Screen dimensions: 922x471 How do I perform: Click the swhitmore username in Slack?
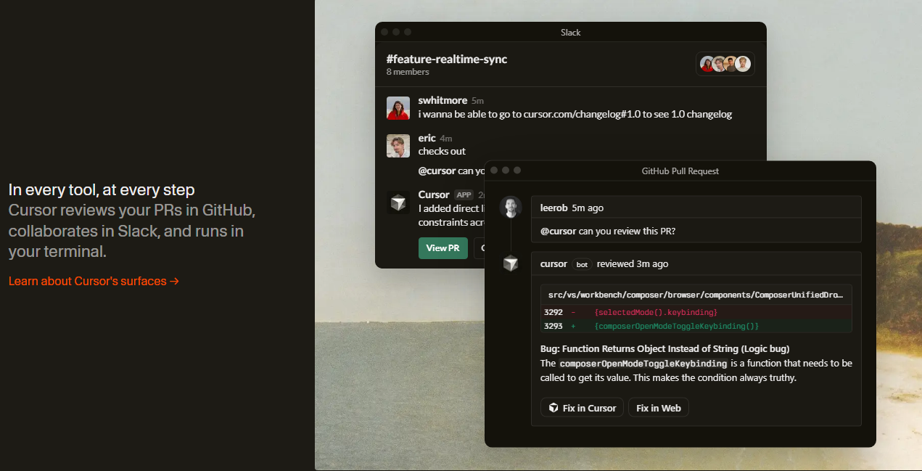[443, 100]
